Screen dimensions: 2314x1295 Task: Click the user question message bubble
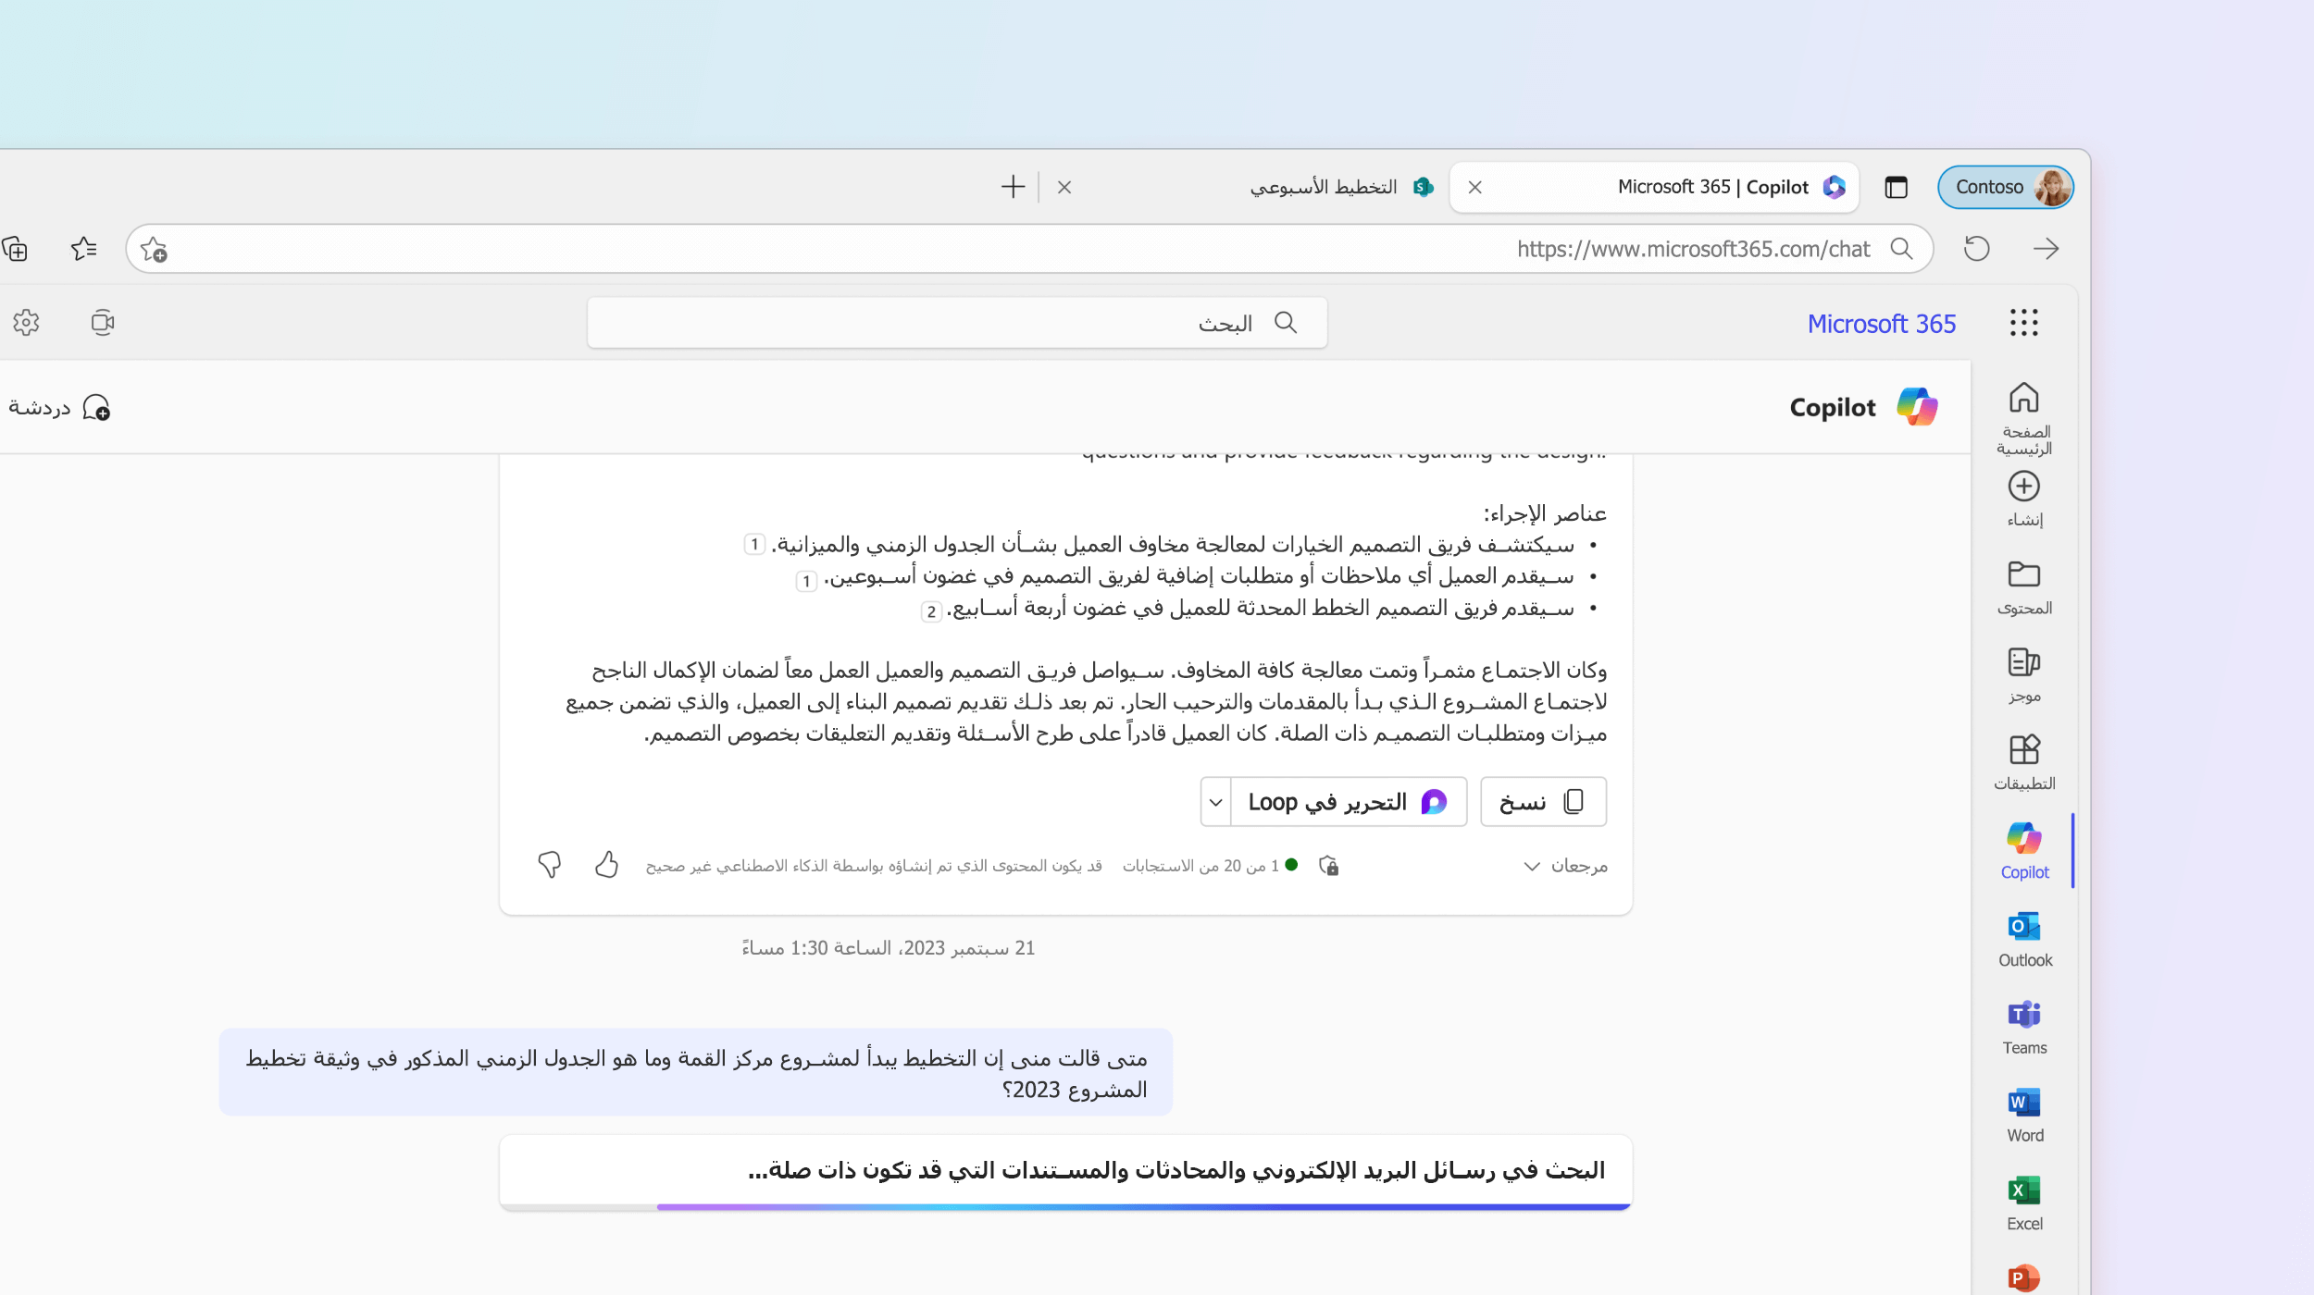click(x=696, y=1073)
